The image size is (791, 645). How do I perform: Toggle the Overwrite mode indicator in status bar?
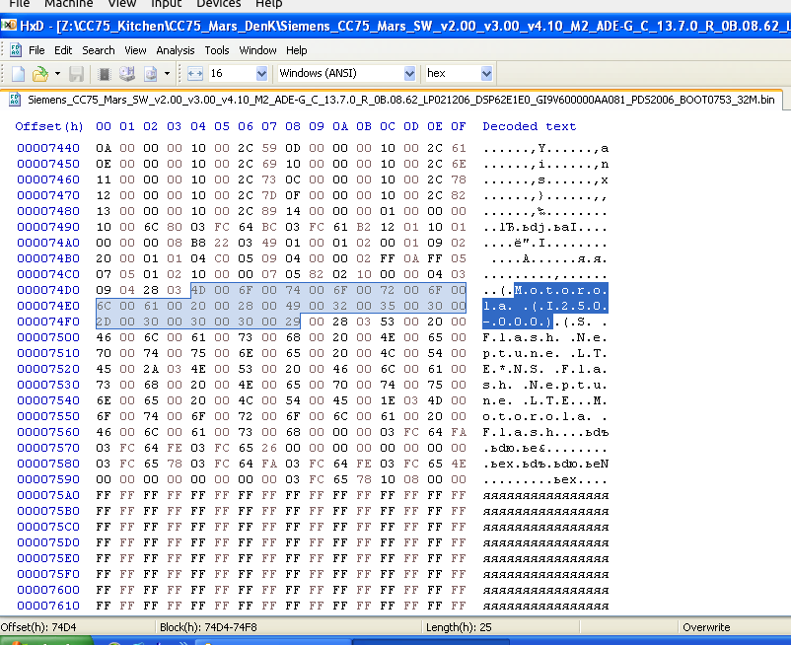[706, 627]
